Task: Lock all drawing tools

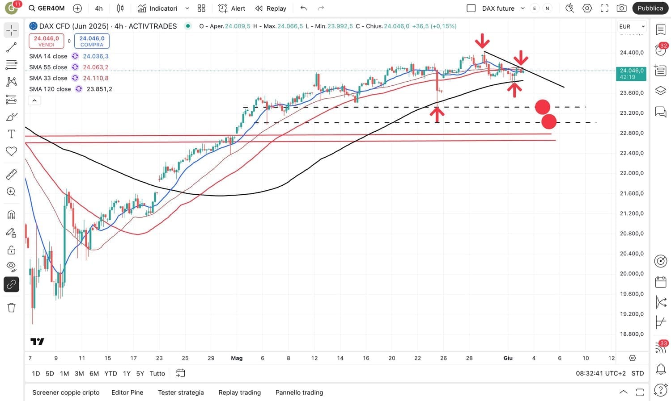Action: 11,250
